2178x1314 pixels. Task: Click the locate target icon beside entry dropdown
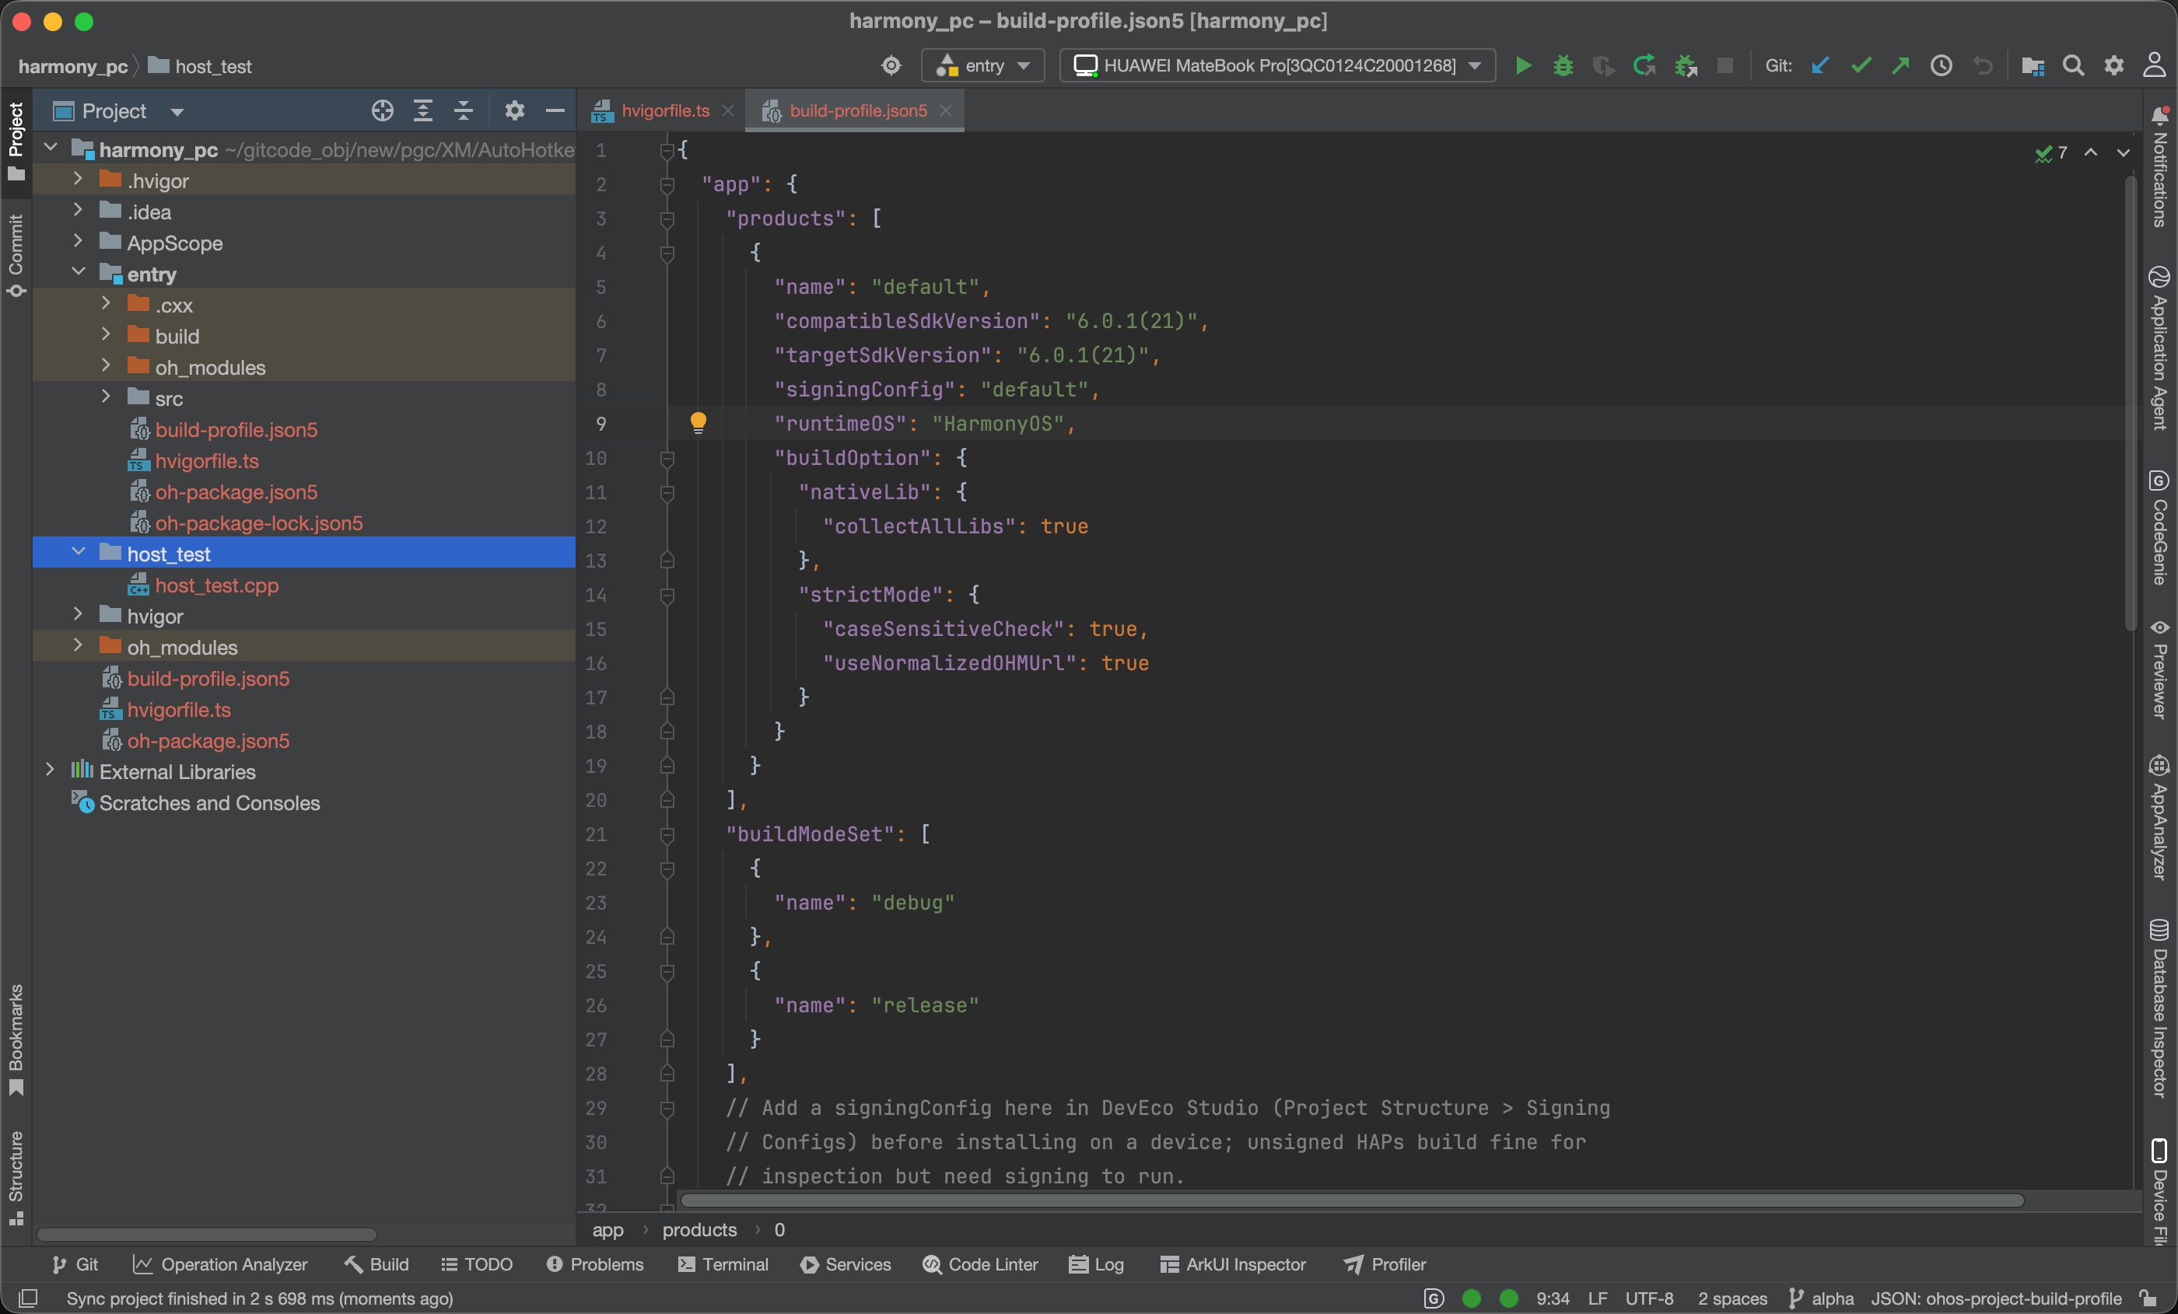(891, 65)
